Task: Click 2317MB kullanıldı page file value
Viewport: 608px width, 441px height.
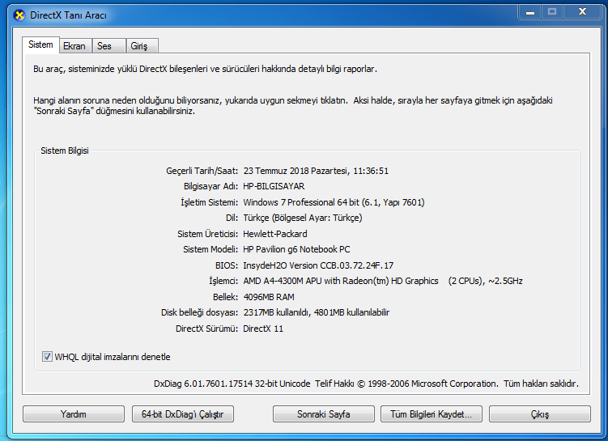Action: coord(316,312)
